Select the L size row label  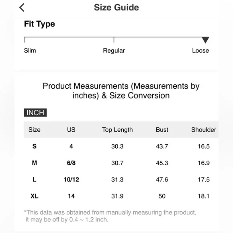tap(34, 180)
